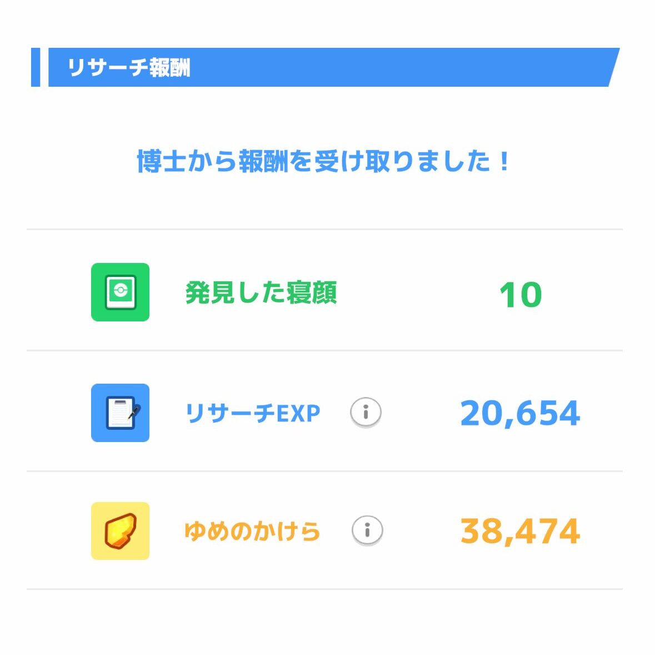Click divider between リサーチEXP and ゆめのかけら rows
The width and height of the screenshot is (655, 655).
pyautogui.click(x=324, y=472)
